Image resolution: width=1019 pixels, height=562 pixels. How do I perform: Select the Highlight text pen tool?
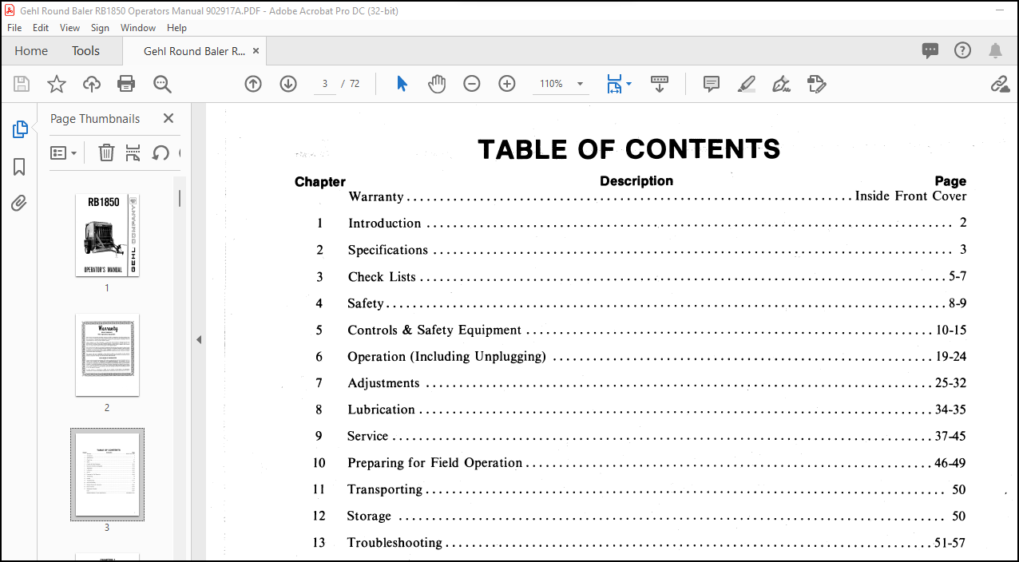tap(747, 84)
